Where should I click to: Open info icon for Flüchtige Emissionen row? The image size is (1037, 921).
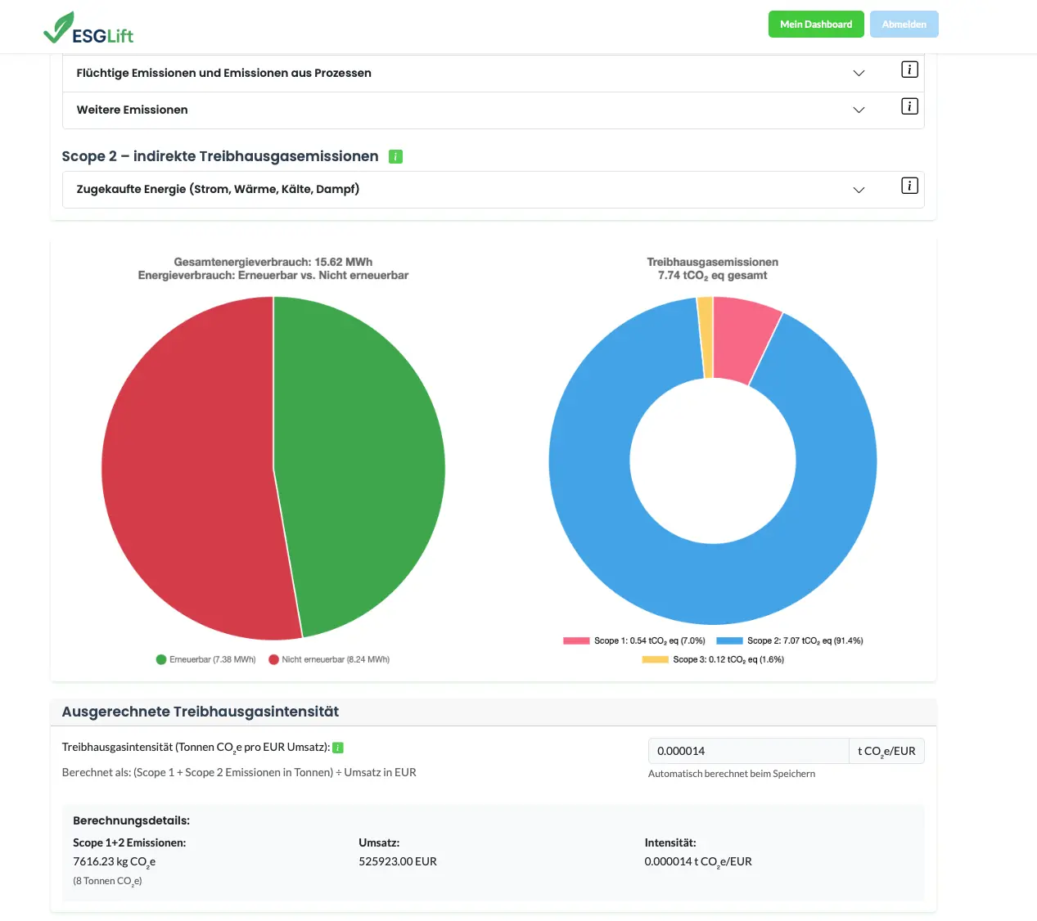pos(909,70)
